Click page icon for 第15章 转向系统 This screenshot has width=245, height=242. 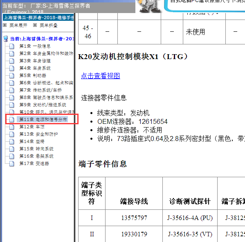pos(12,149)
